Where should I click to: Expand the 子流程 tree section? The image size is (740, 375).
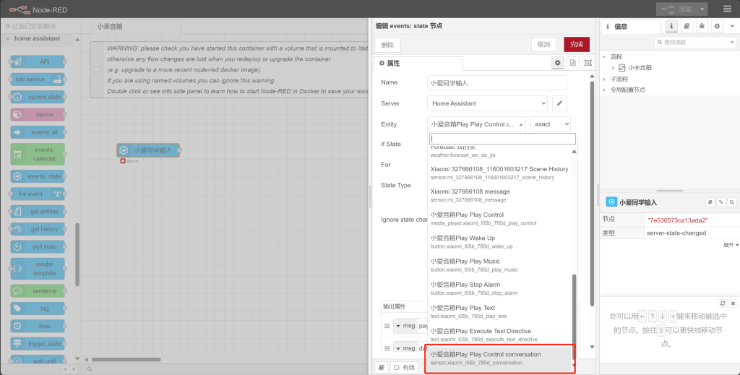click(605, 79)
